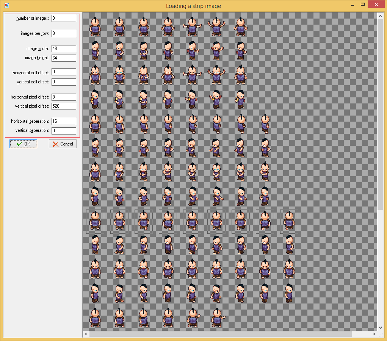
Task: Maximize the Loading a strip image window
Action: click(363, 4)
